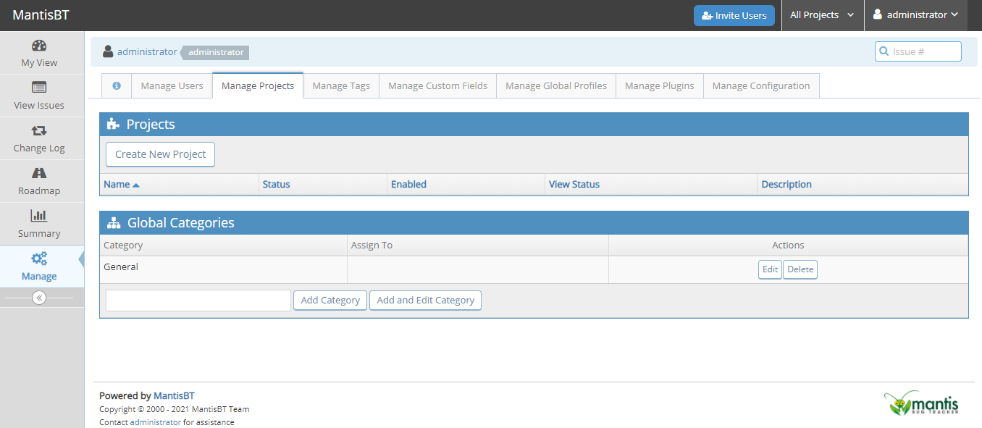
Task: Click the Manage gears icon
Action: pyautogui.click(x=39, y=259)
